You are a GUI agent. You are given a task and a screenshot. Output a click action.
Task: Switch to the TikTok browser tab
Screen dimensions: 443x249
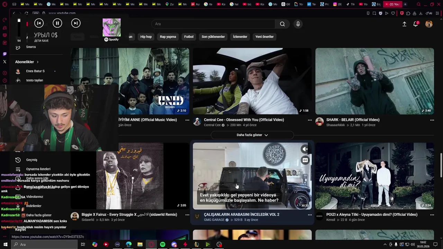click(x=351, y=4)
